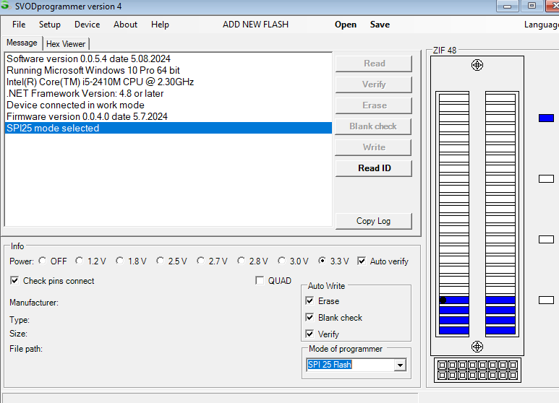Toggle Auto Write Blank check checkbox

tap(310, 317)
